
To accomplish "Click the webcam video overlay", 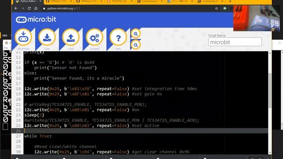I will tap(256, 18).
